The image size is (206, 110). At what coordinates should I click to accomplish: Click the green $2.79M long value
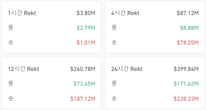point(86,28)
